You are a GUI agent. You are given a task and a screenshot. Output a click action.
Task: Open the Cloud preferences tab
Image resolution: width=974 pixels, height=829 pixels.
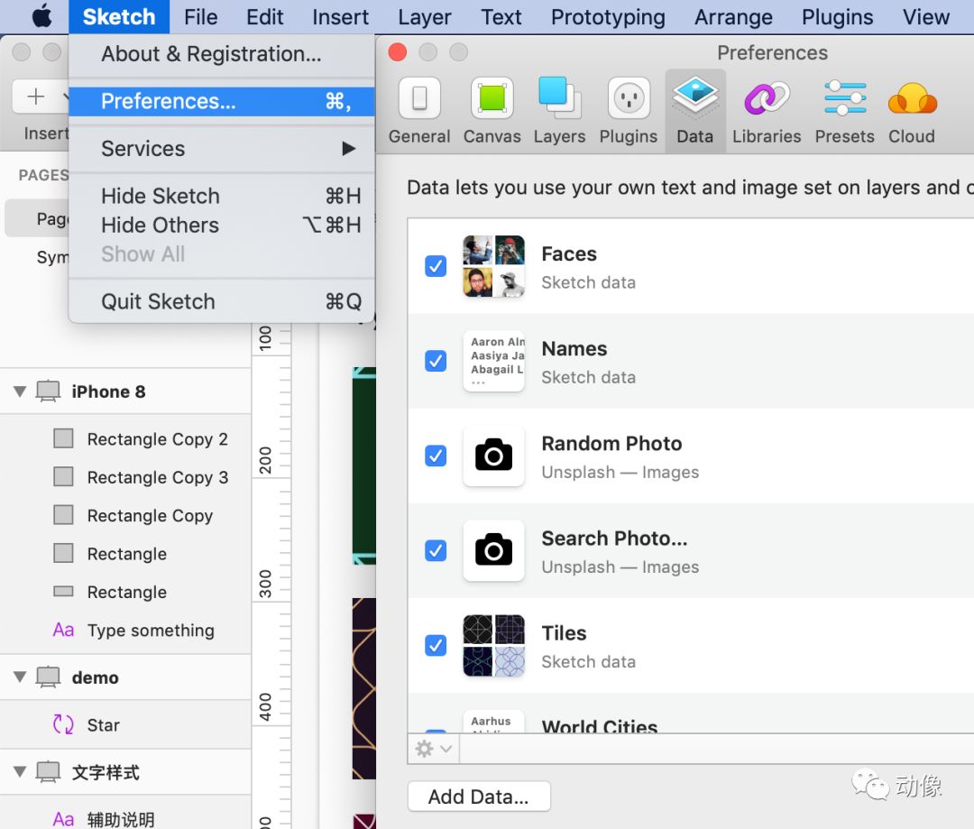[x=911, y=111]
